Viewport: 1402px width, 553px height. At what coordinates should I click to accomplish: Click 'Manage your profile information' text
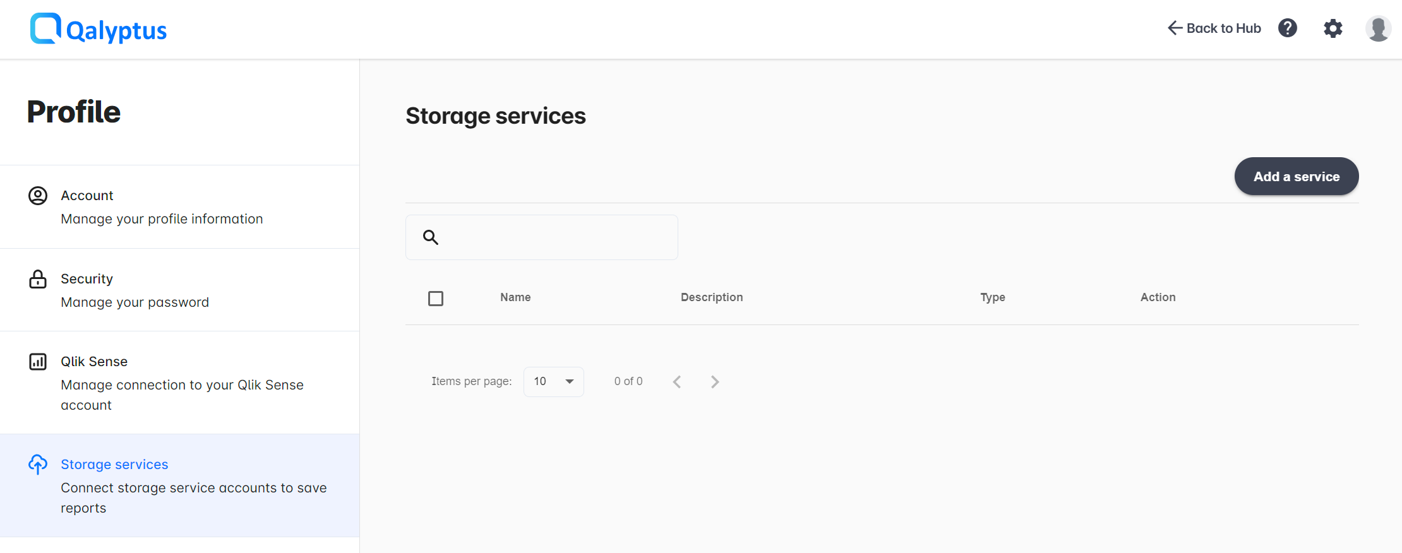click(162, 219)
